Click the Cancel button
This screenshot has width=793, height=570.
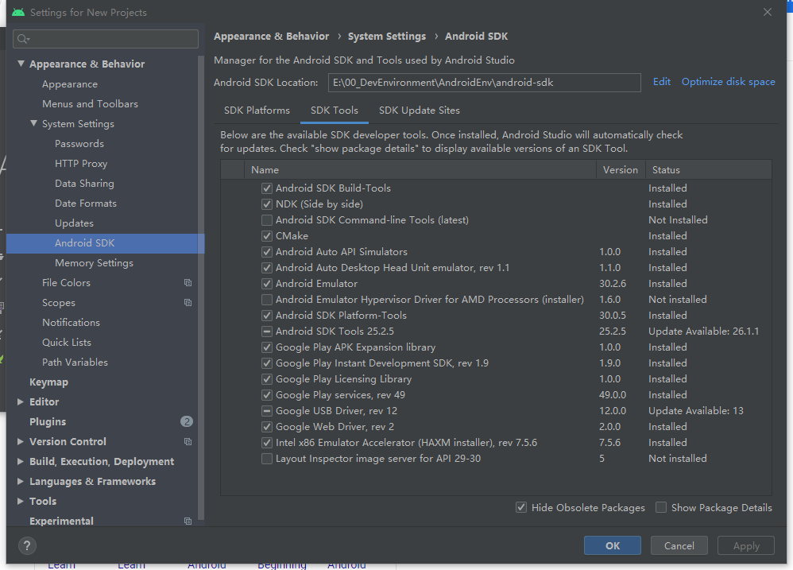point(679,545)
